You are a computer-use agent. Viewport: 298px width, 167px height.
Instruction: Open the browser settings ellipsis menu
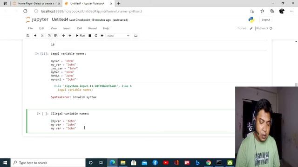[292, 11]
